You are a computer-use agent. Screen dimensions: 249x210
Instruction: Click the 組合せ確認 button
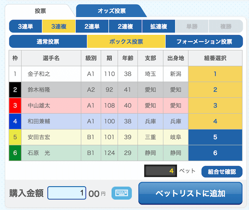(222, 172)
